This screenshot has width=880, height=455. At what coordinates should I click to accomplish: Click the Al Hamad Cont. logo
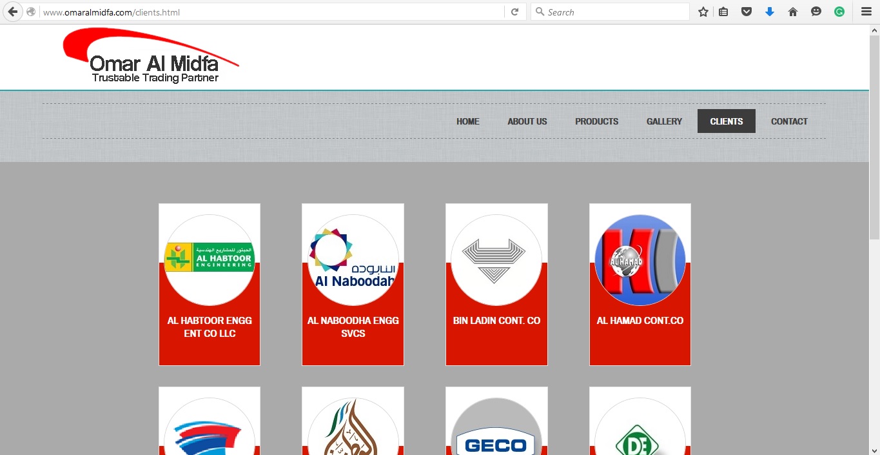[x=640, y=259]
